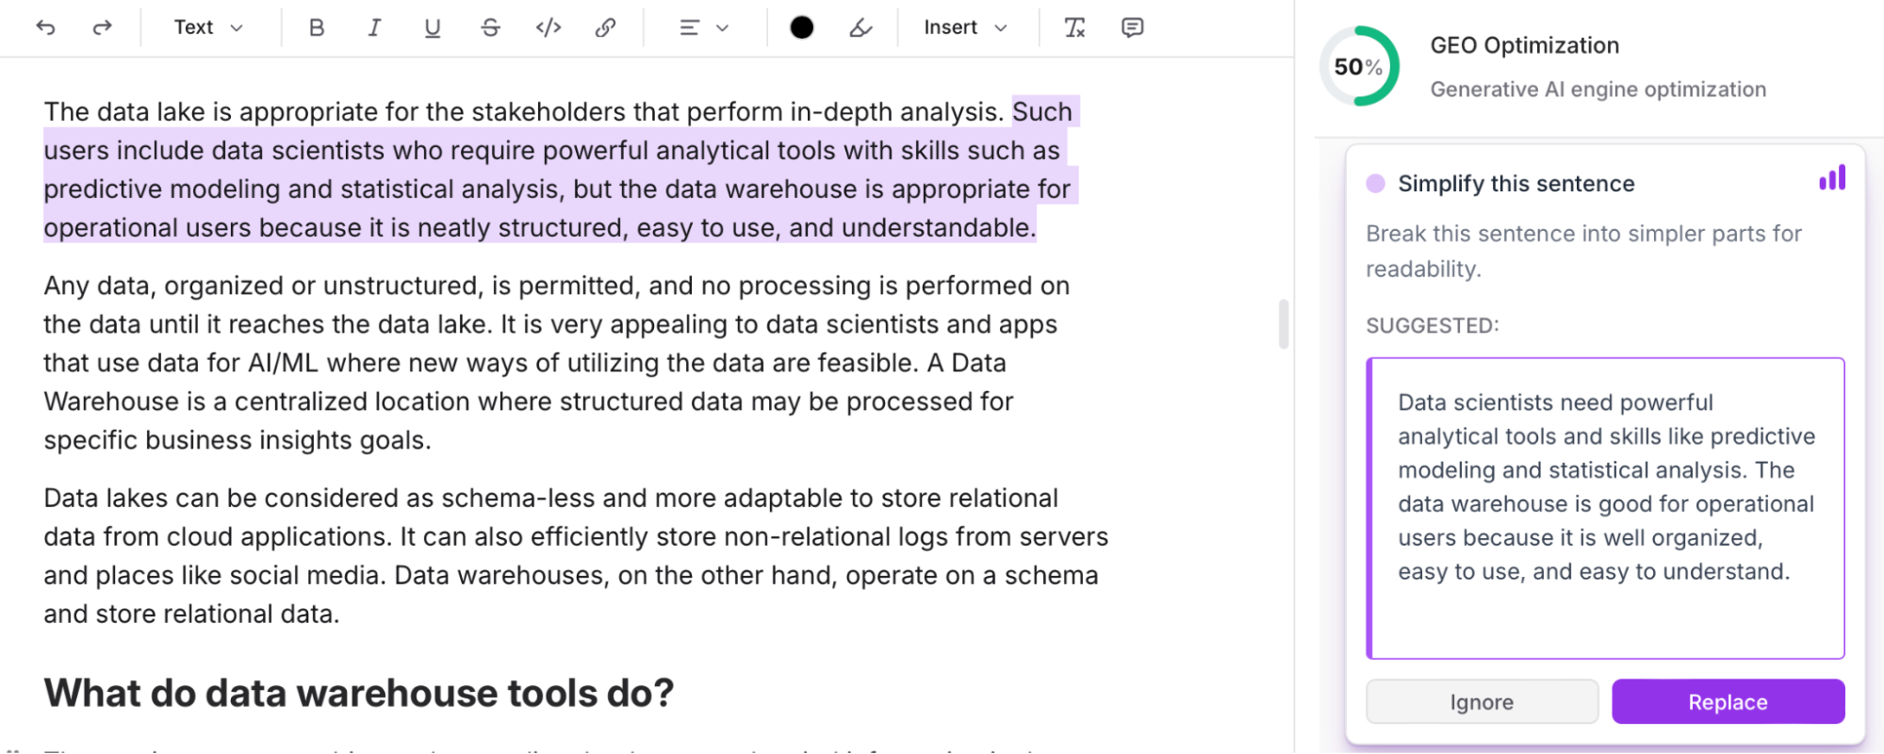
Task: Insert inline code formatting
Action: coord(549,27)
